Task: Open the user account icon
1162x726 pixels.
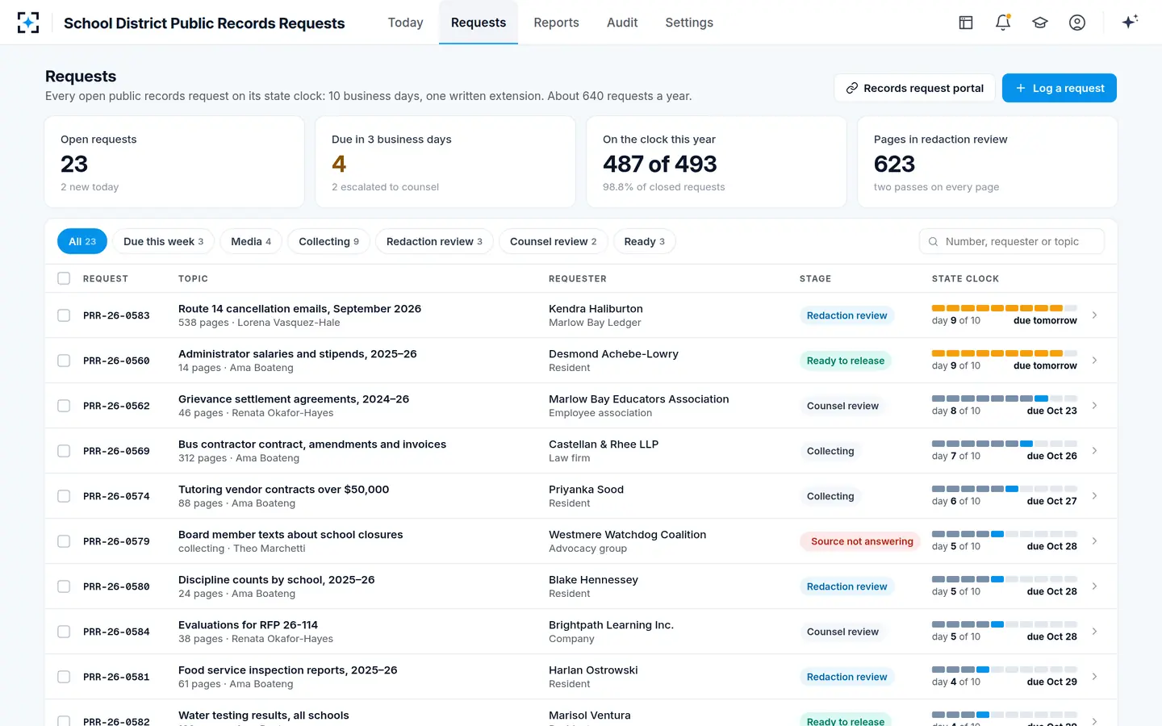Action: (1077, 23)
